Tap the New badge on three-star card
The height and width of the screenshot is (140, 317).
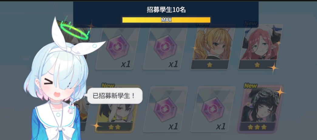251,86
